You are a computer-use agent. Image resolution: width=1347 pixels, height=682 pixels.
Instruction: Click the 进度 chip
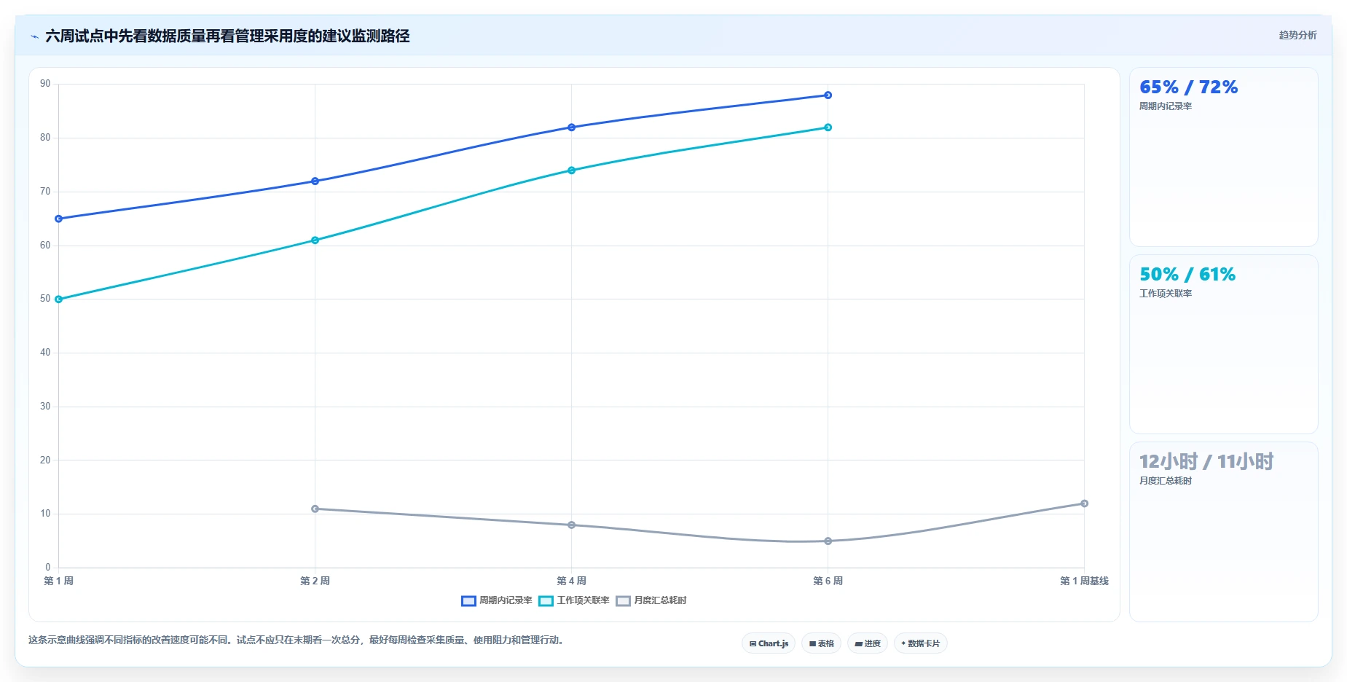coord(867,643)
